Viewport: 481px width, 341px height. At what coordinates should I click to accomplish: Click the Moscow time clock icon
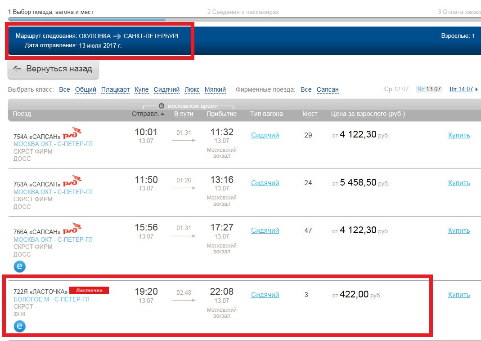(162, 106)
